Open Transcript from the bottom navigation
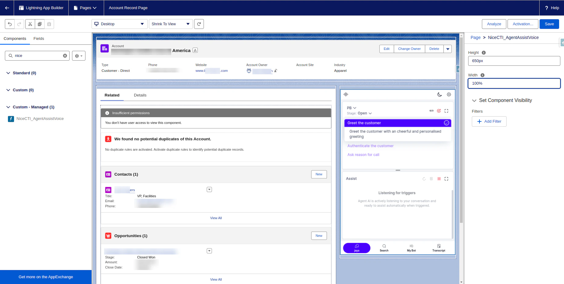The width and height of the screenshot is (564, 284). [x=439, y=247]
